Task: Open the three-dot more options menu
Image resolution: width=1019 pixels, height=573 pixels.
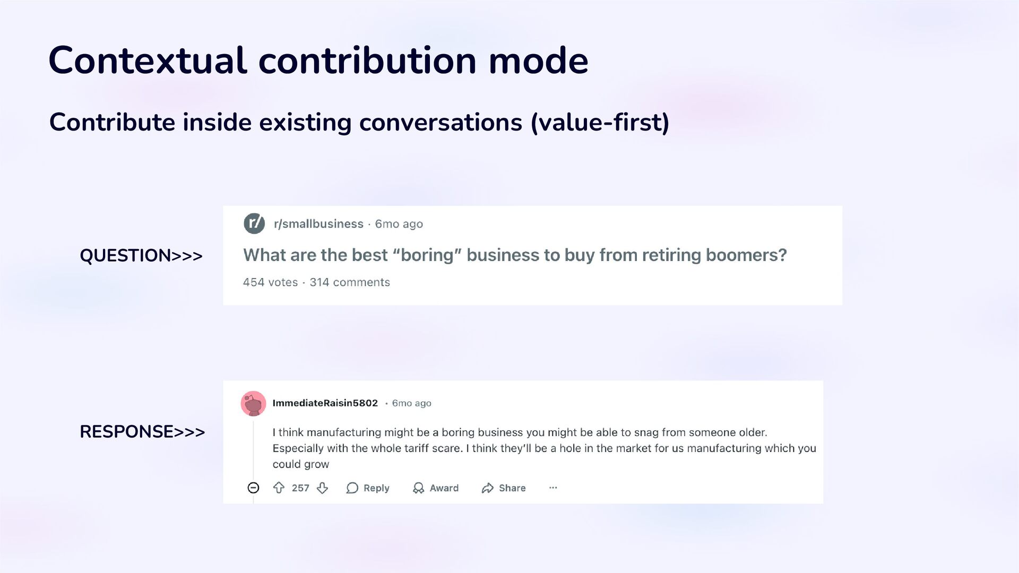Action: [553, 488]
